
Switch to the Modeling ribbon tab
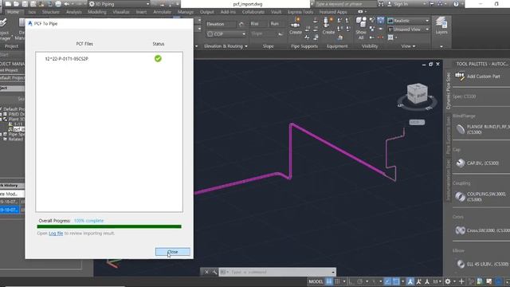click(97, 12)
